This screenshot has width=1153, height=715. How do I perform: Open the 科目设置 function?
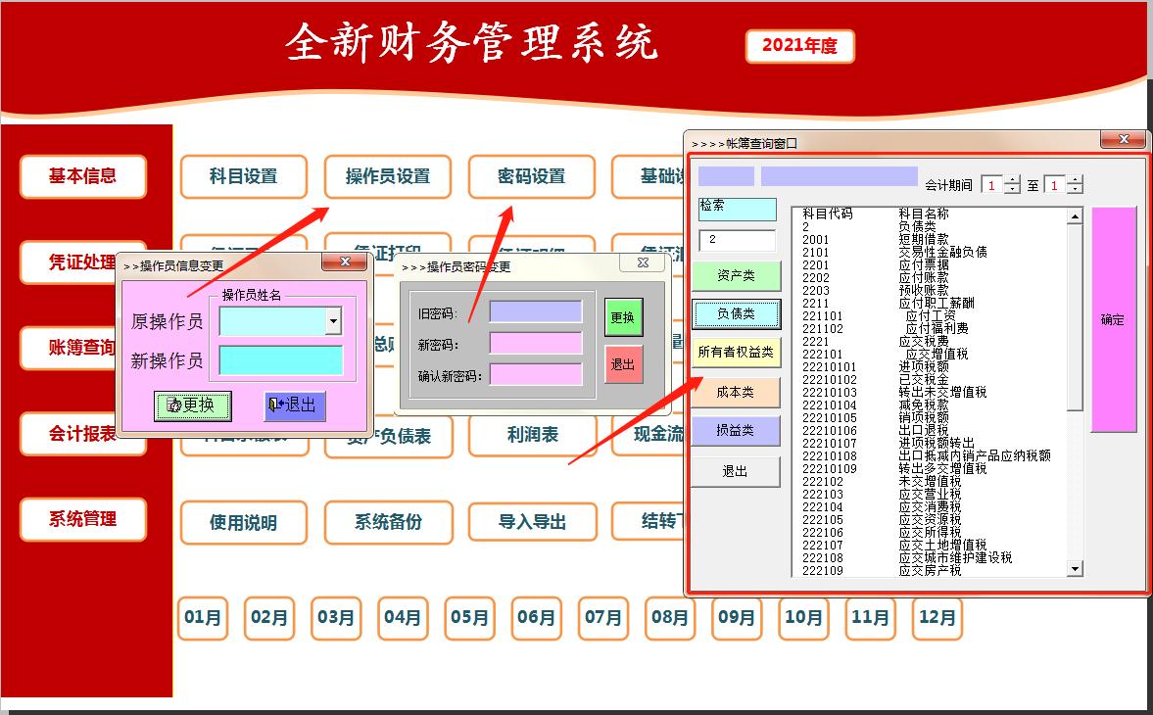(x=243, y=177)
